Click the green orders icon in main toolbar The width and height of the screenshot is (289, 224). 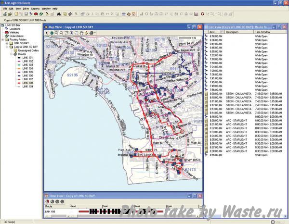(41, 14)
